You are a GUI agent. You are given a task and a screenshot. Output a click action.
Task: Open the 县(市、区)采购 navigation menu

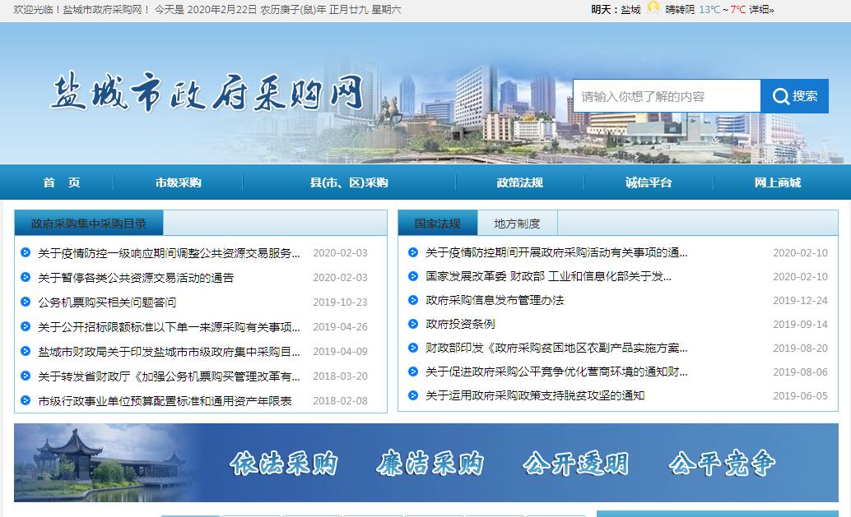click(349, 182)
